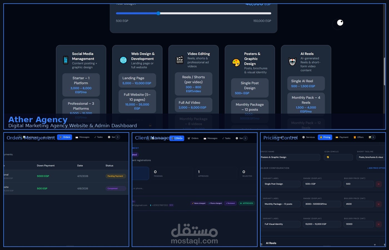389x250 pixels.
Task: Click the Service Name input field
Action: pos(290,157)
